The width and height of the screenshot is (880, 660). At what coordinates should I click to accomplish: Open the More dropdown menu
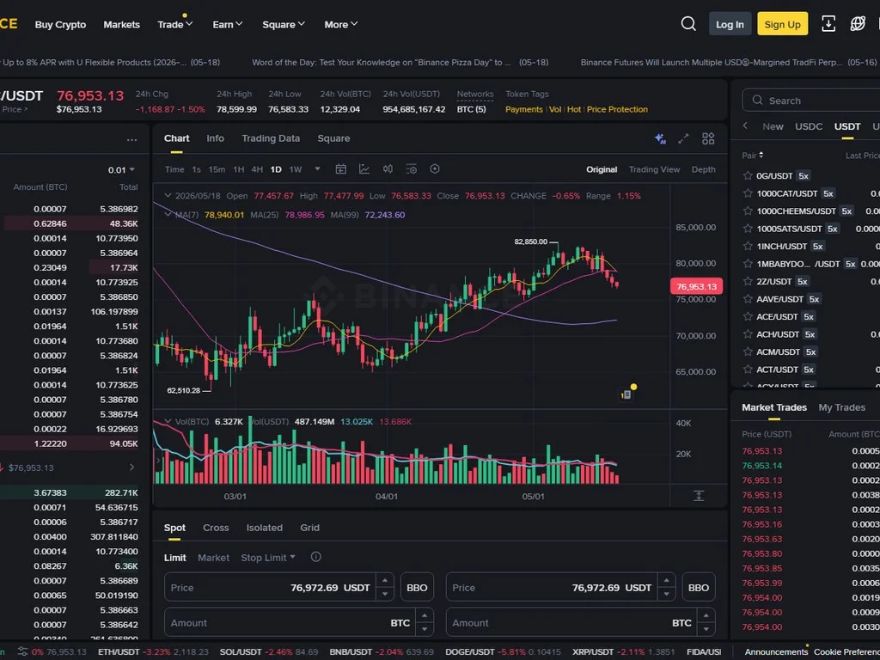340,24
